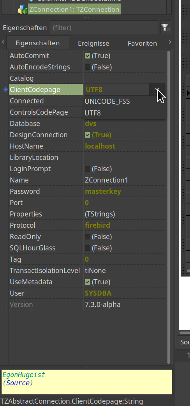Show more tabs using the right arrow

(170, 42)
